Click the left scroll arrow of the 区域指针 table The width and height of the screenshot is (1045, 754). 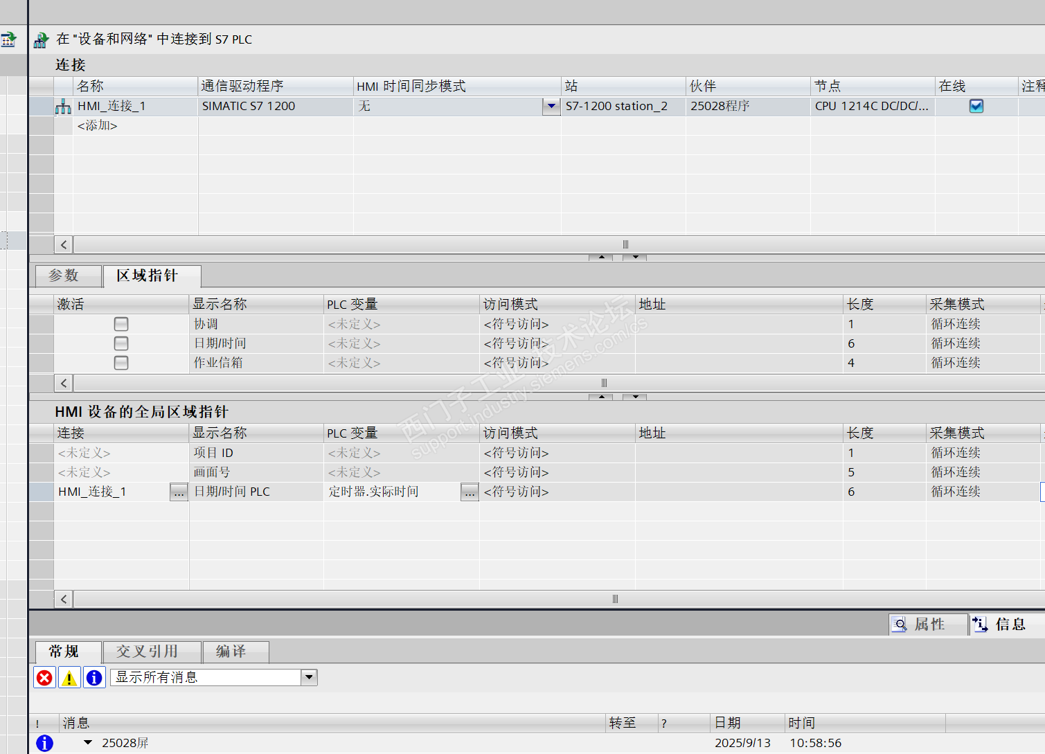click(64, 383)
